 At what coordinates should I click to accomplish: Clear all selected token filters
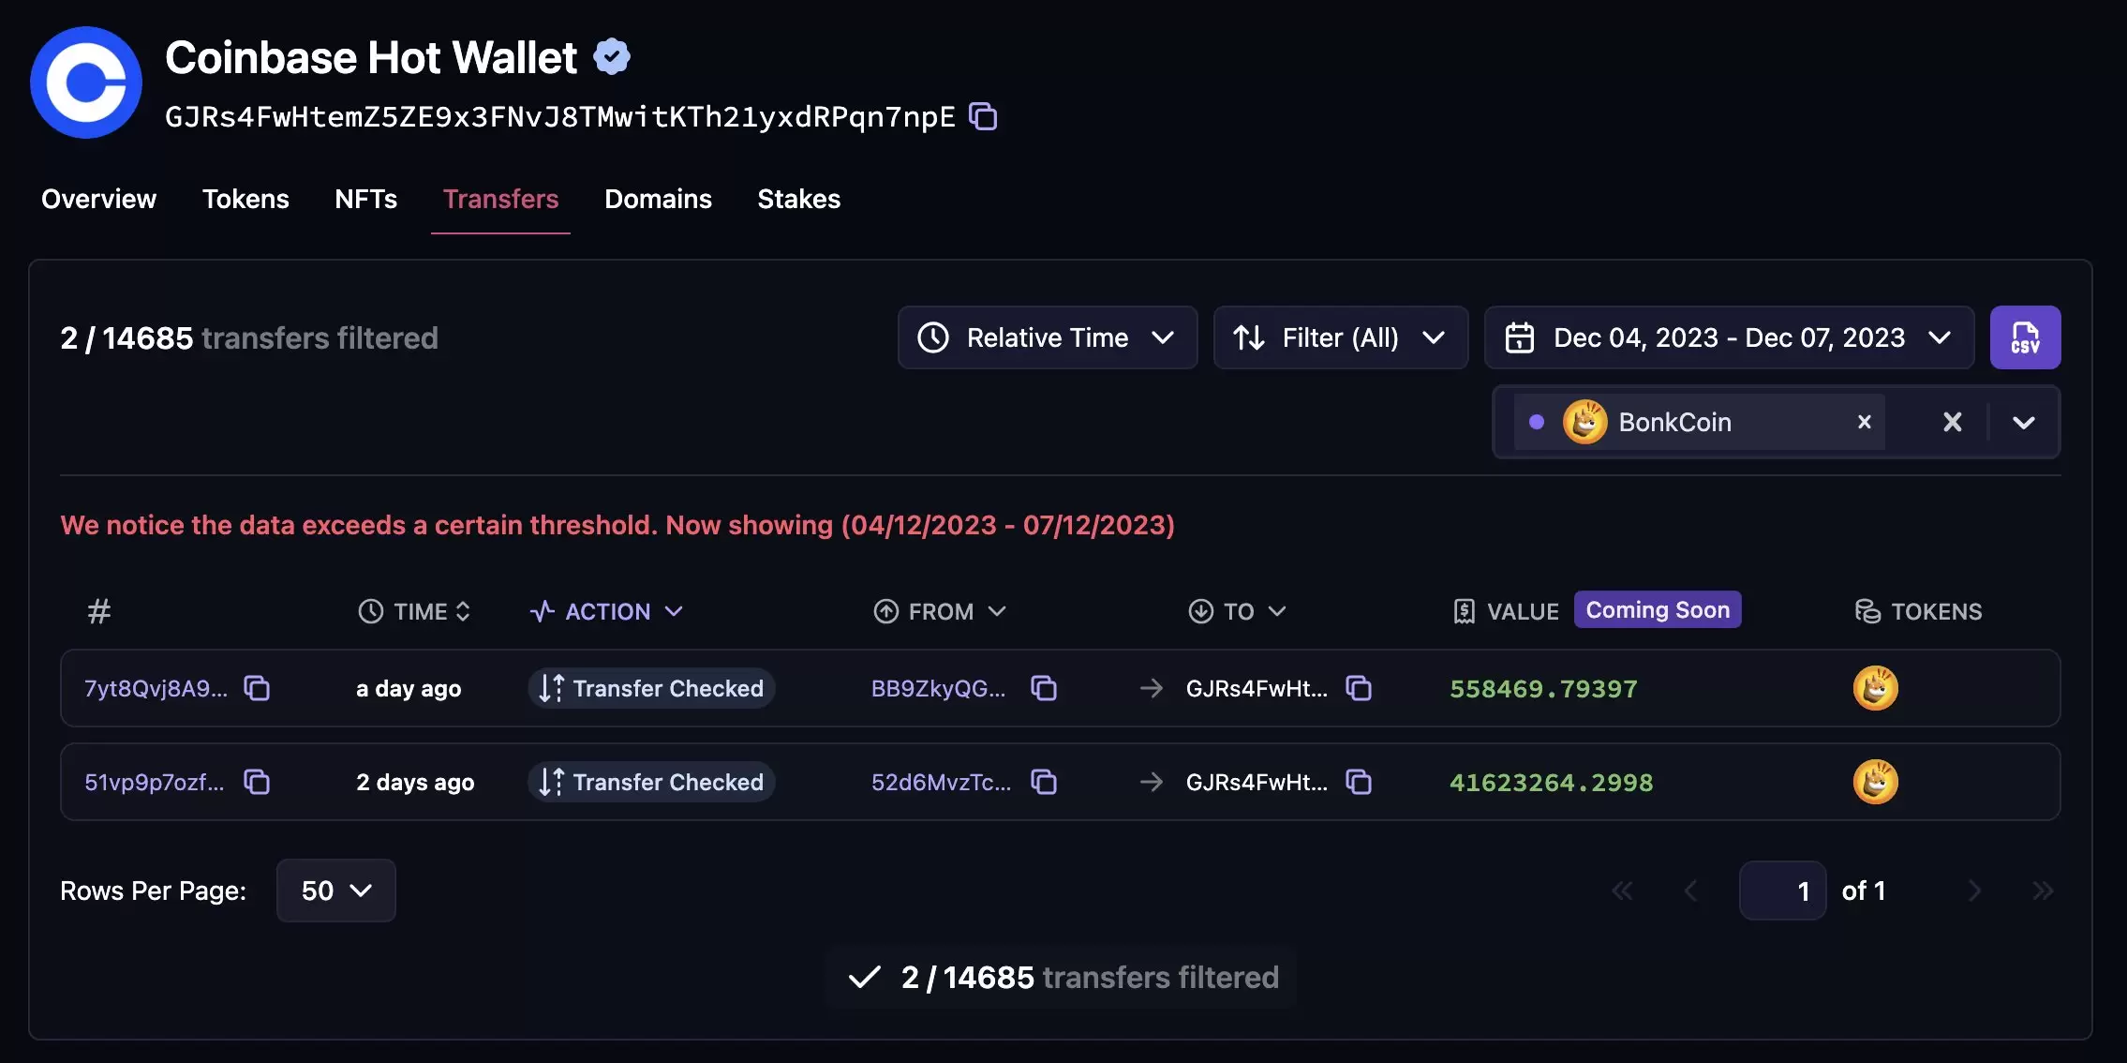(x=1952, y=422)
